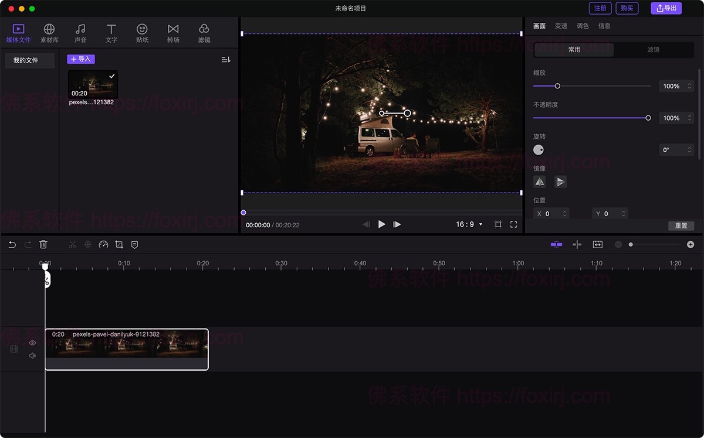Open the 转场 transitions panel
This screenshot has width=704, height=438.
coord(172,32)
